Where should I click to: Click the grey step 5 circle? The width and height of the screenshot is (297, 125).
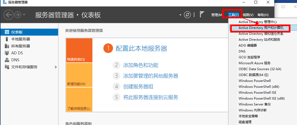[116, 97]
